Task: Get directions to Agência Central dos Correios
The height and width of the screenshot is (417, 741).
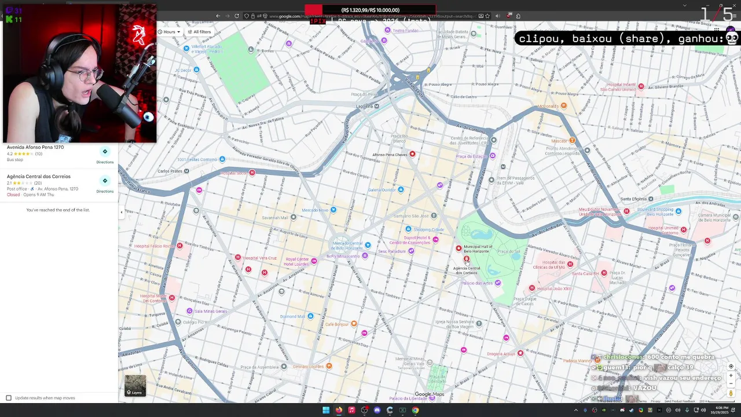Action: pos(105,184)
